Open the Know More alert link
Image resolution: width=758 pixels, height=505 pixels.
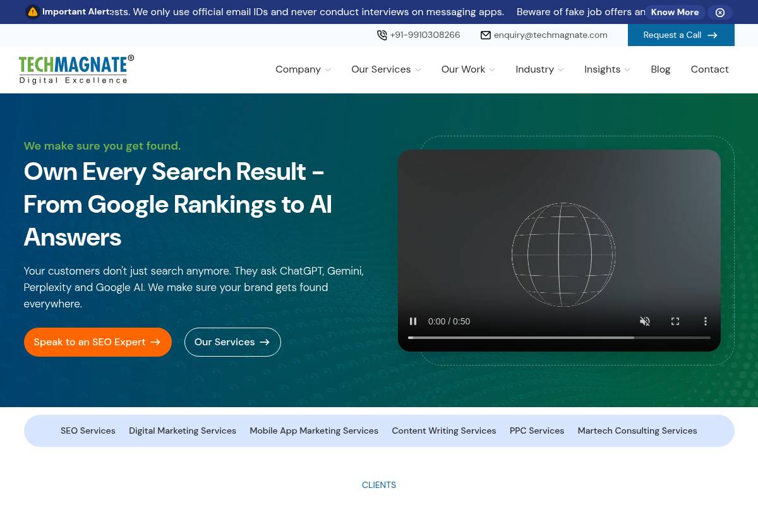coord(675,12)
